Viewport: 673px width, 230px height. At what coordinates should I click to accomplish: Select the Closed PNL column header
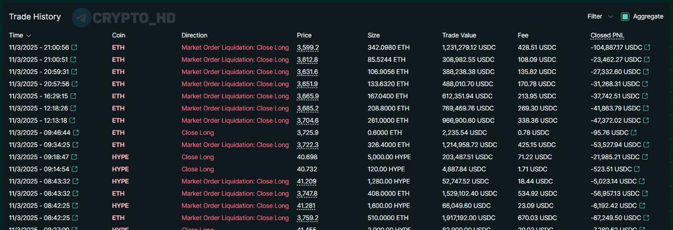[607, 36]
